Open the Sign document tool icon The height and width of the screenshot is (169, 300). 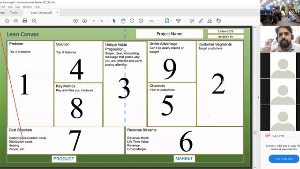coord(210,21)
